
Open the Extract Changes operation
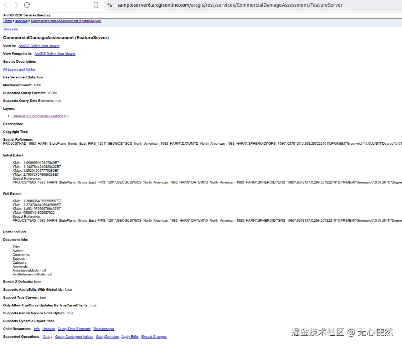(x=154, y=337)
